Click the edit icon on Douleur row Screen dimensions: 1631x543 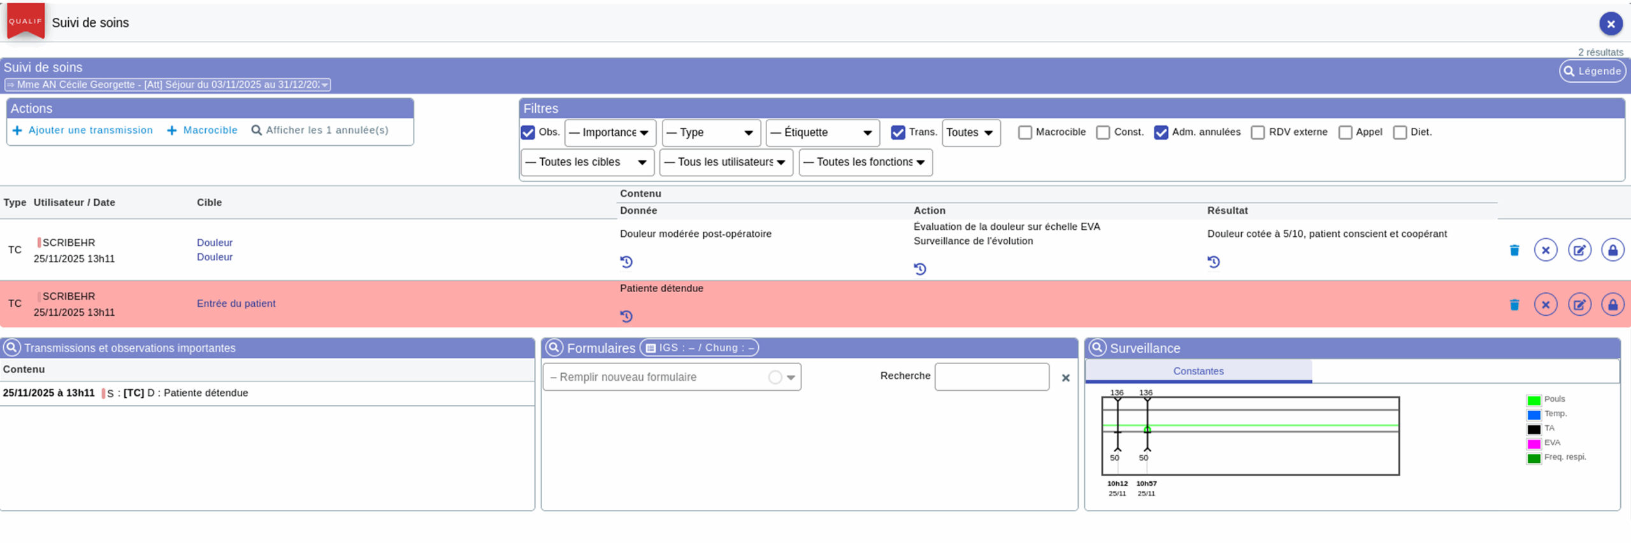pos(1579,250)
